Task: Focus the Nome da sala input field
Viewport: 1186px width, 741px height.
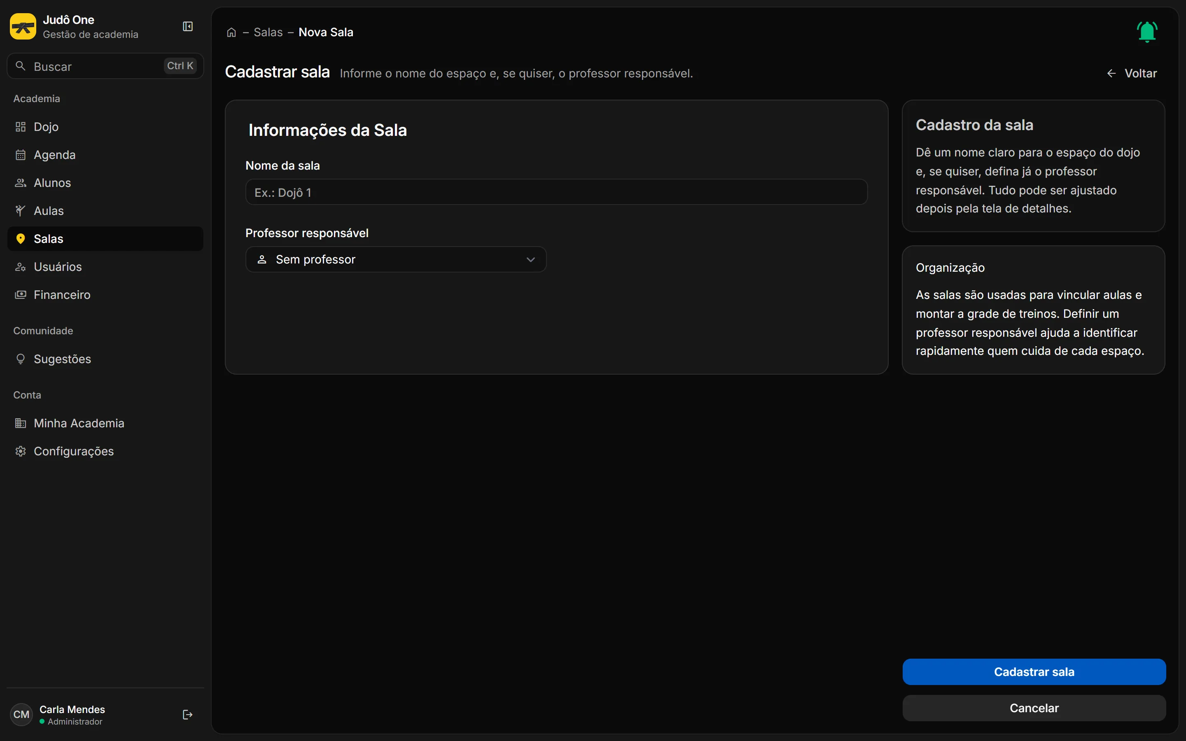Action: pos(556,192)
